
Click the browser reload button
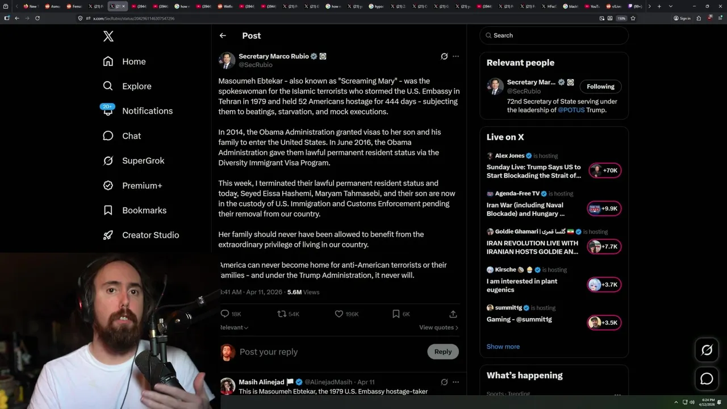click(37, 18)
